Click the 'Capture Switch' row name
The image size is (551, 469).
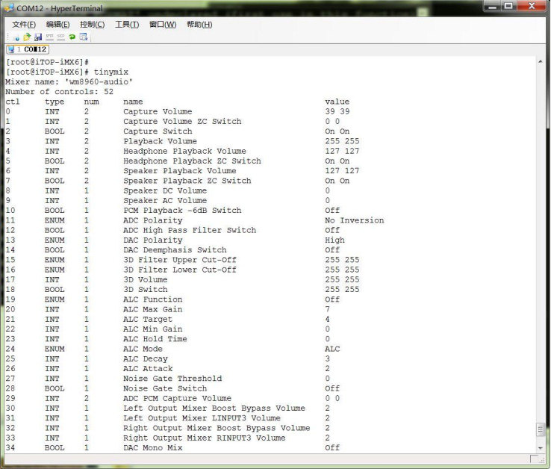pos(158,131)
